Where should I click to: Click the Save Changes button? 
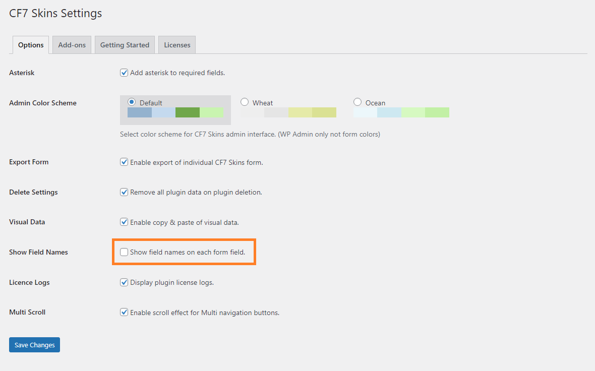34,345
